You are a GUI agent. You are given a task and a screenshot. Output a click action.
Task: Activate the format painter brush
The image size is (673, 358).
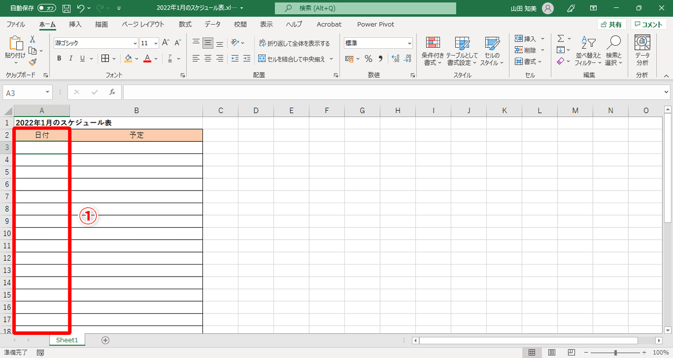(x=33, y=62)
